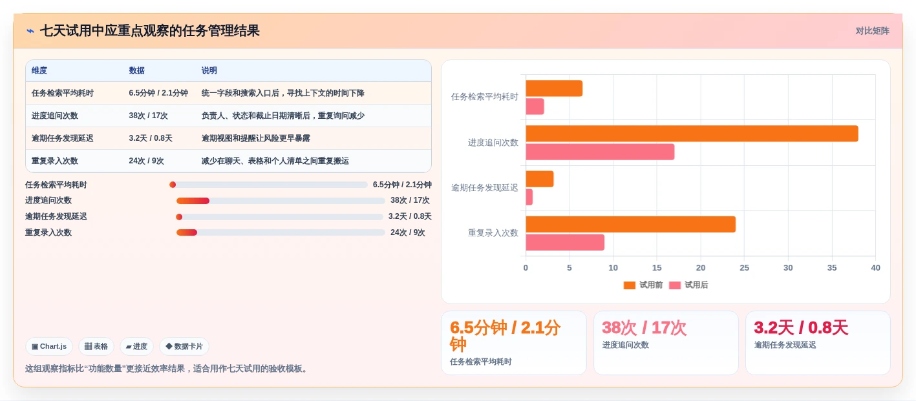Select the 表格 tag chip
This screenshot has width=916, height=401.
click(96, 346)
